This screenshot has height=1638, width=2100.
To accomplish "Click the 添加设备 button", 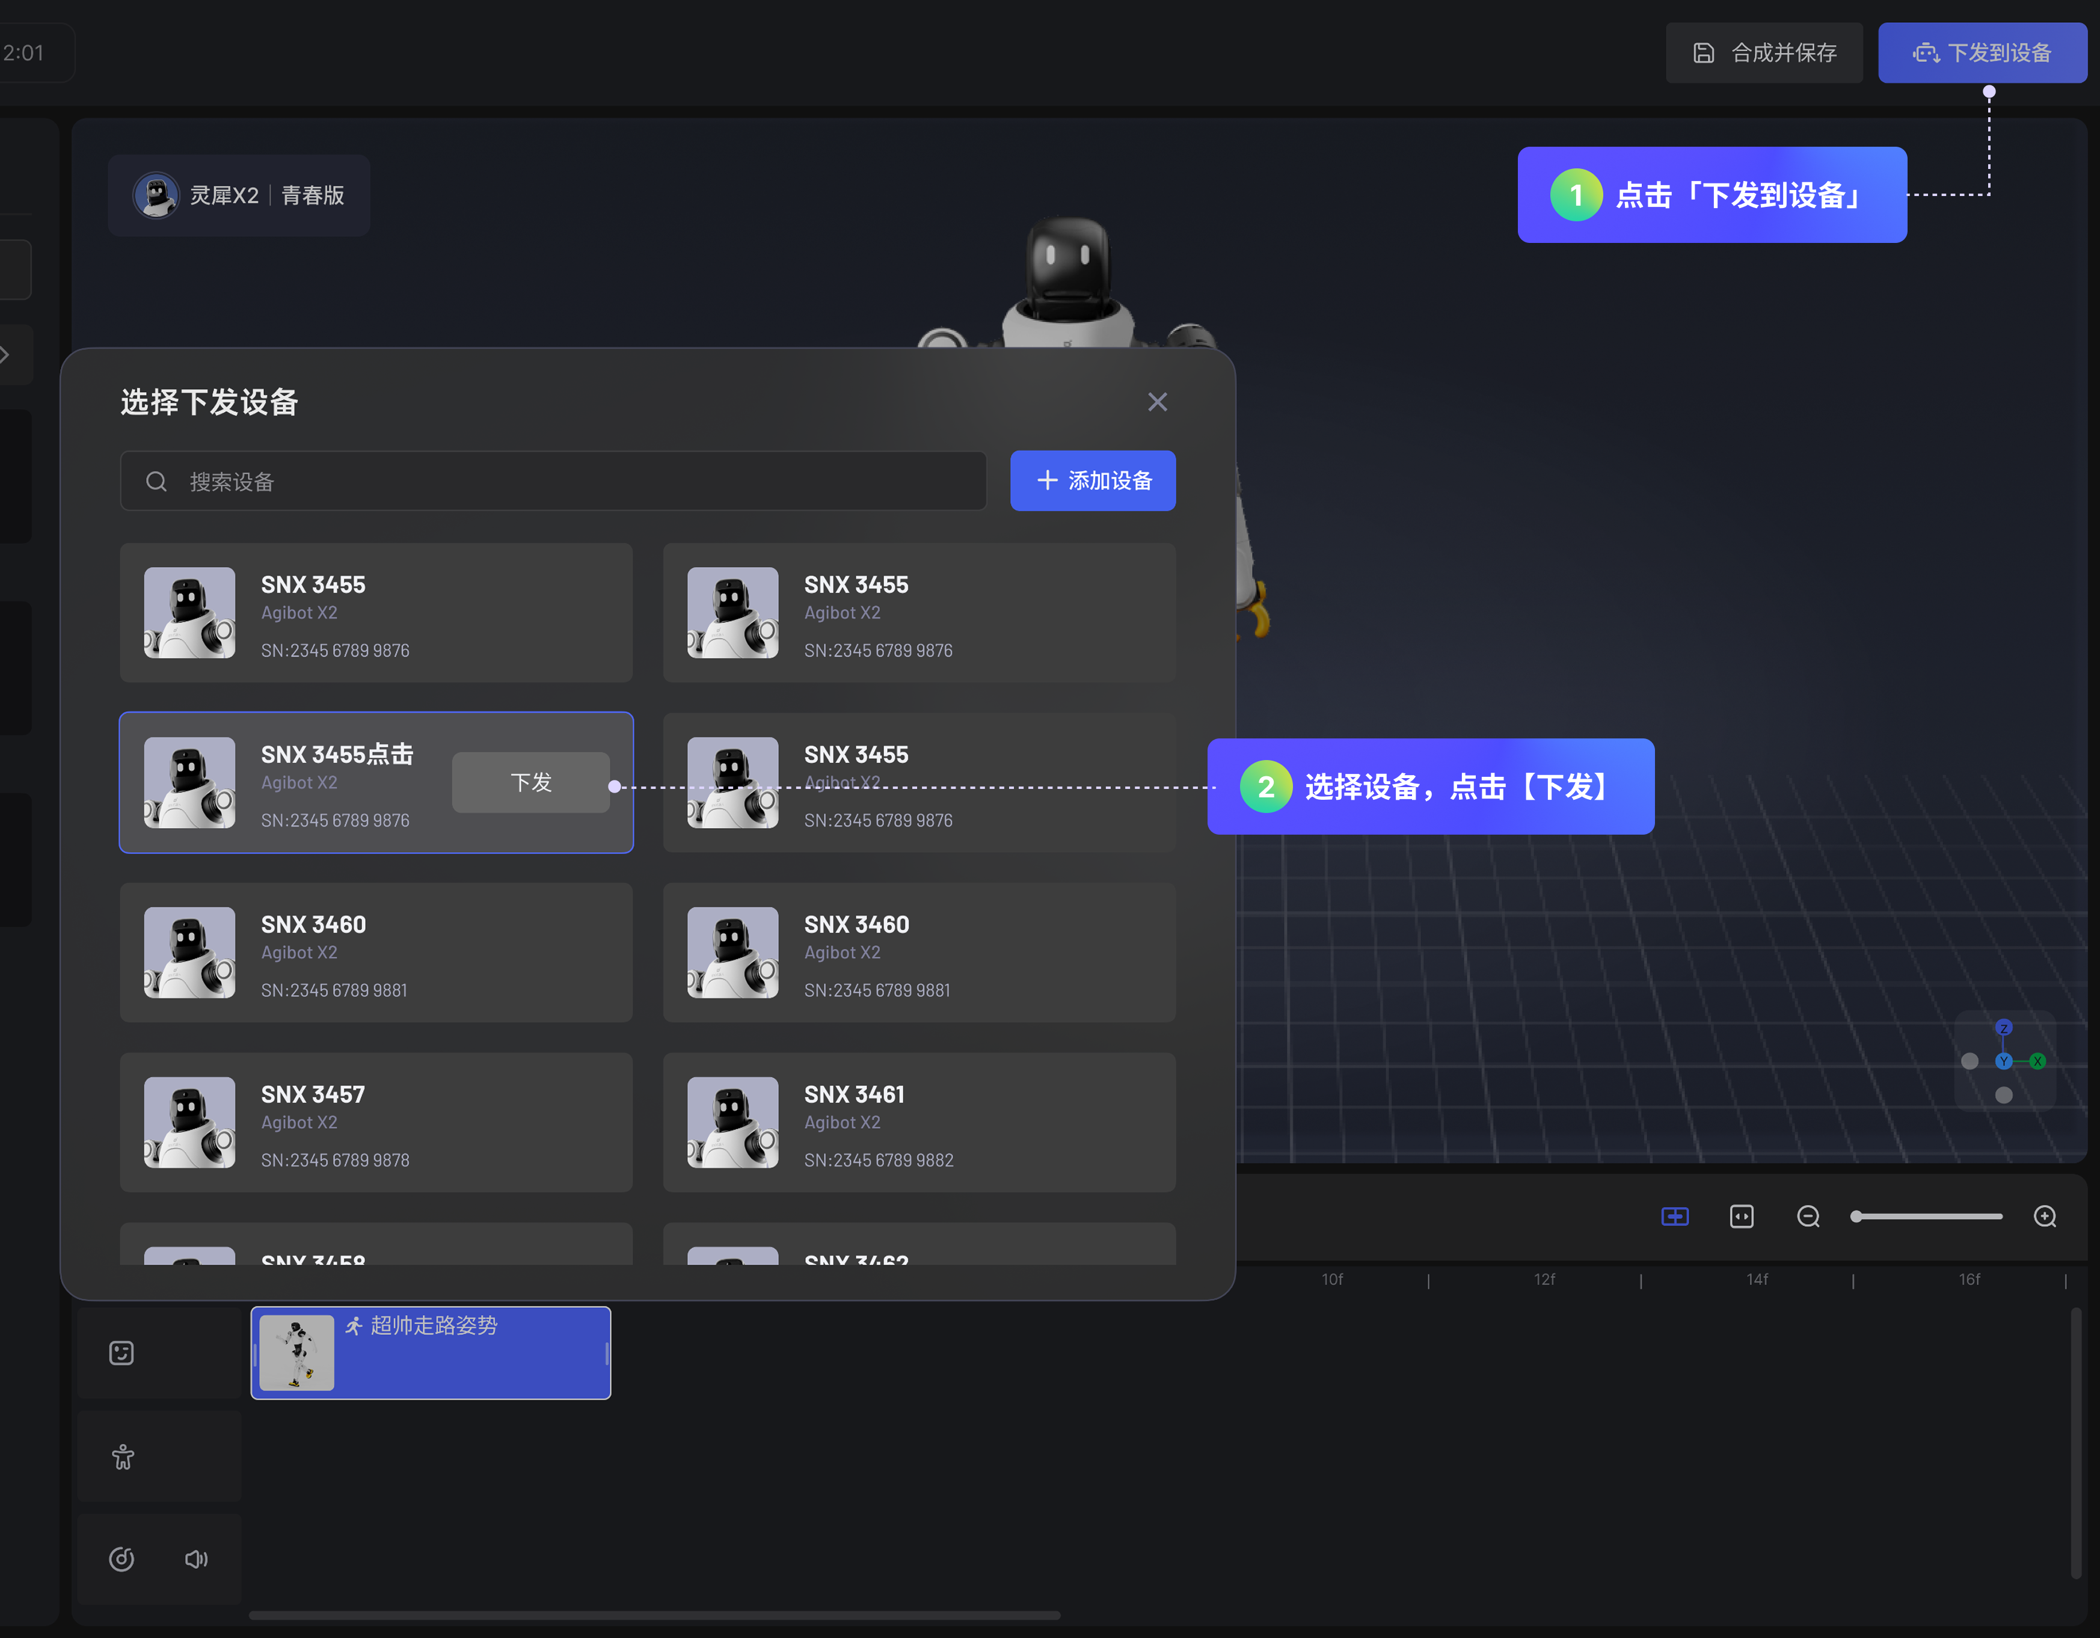I will (1092, 480).
